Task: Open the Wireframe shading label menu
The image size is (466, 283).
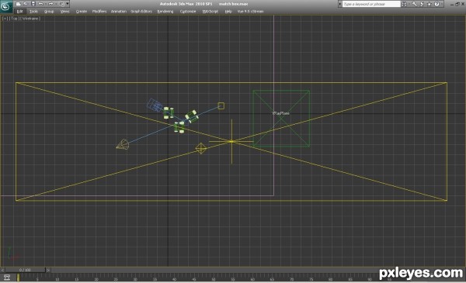Action: (x=30, y=19)
